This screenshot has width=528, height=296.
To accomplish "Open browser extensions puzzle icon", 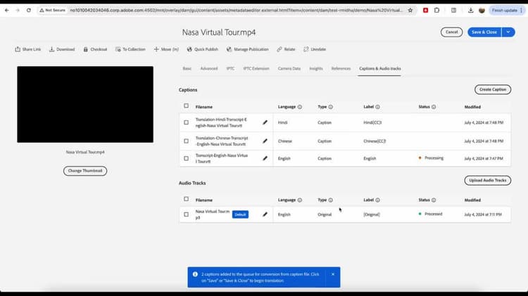I will tap(436, 10).
